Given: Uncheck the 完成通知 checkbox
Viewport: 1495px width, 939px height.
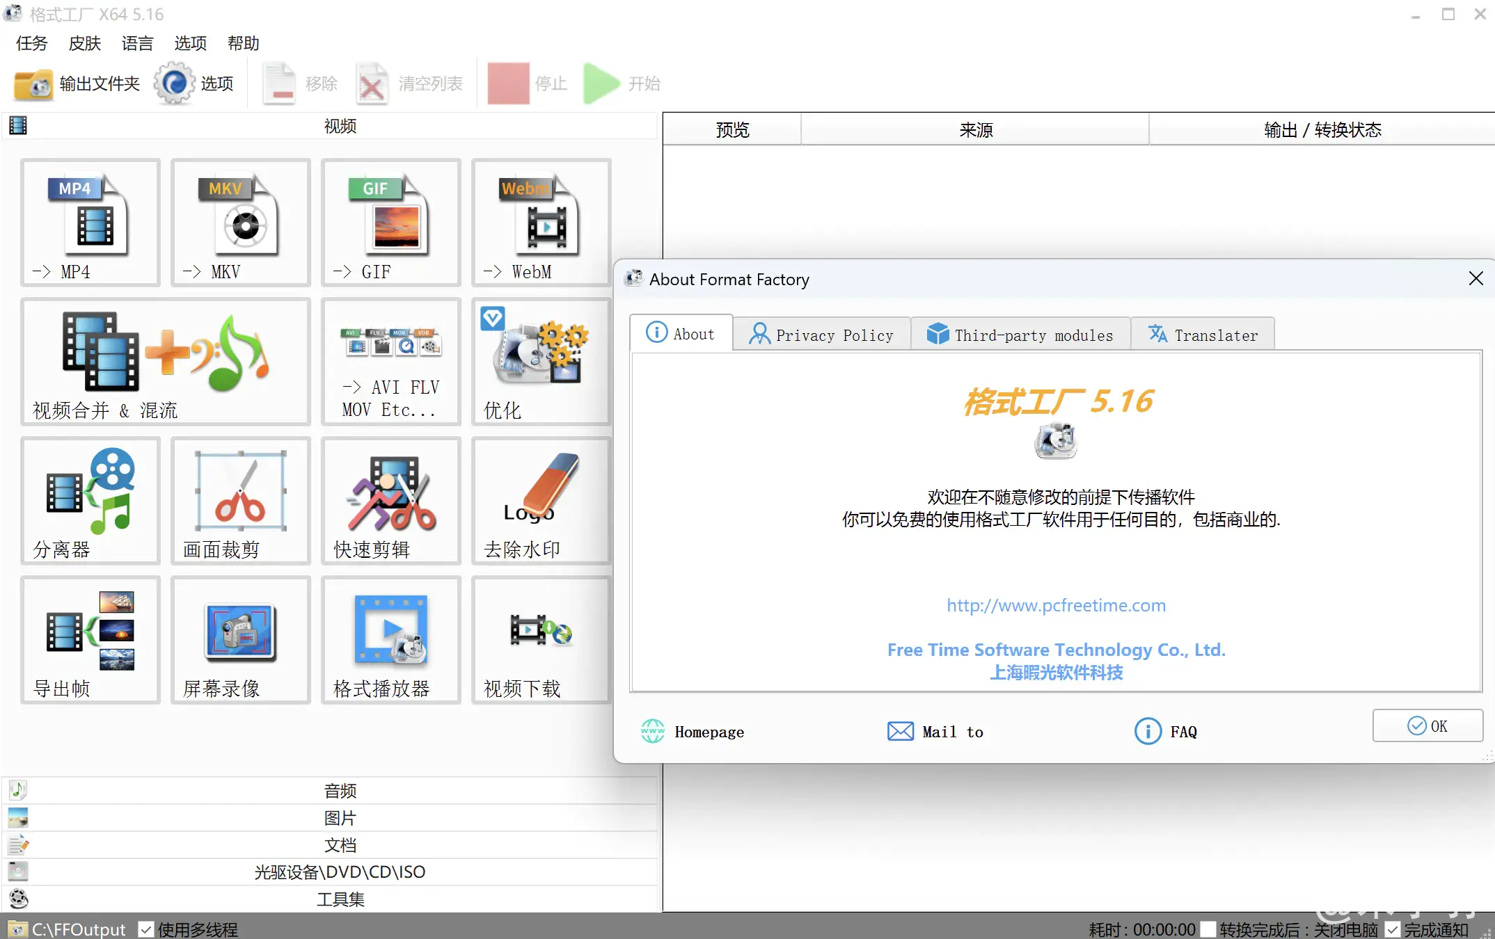Looking at the screenshot, I should click(1393, 929).
